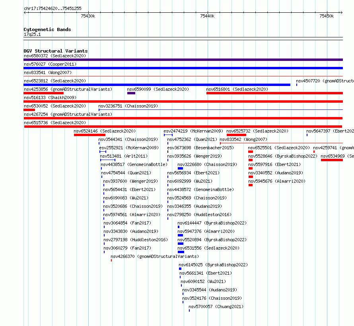Click nsv5647397 Ebert variant label
This screenshot has width=354, height=326.
[330, 131]
